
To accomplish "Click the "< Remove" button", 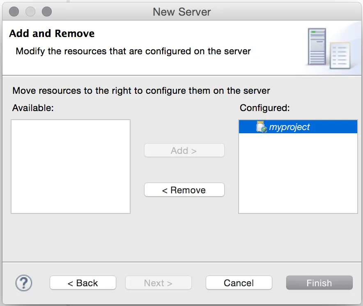I will 184,190.
